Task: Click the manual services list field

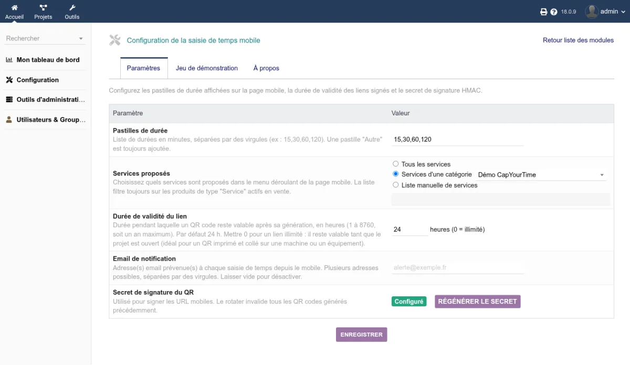Action: pyautogui.click(x=501, y=199)
